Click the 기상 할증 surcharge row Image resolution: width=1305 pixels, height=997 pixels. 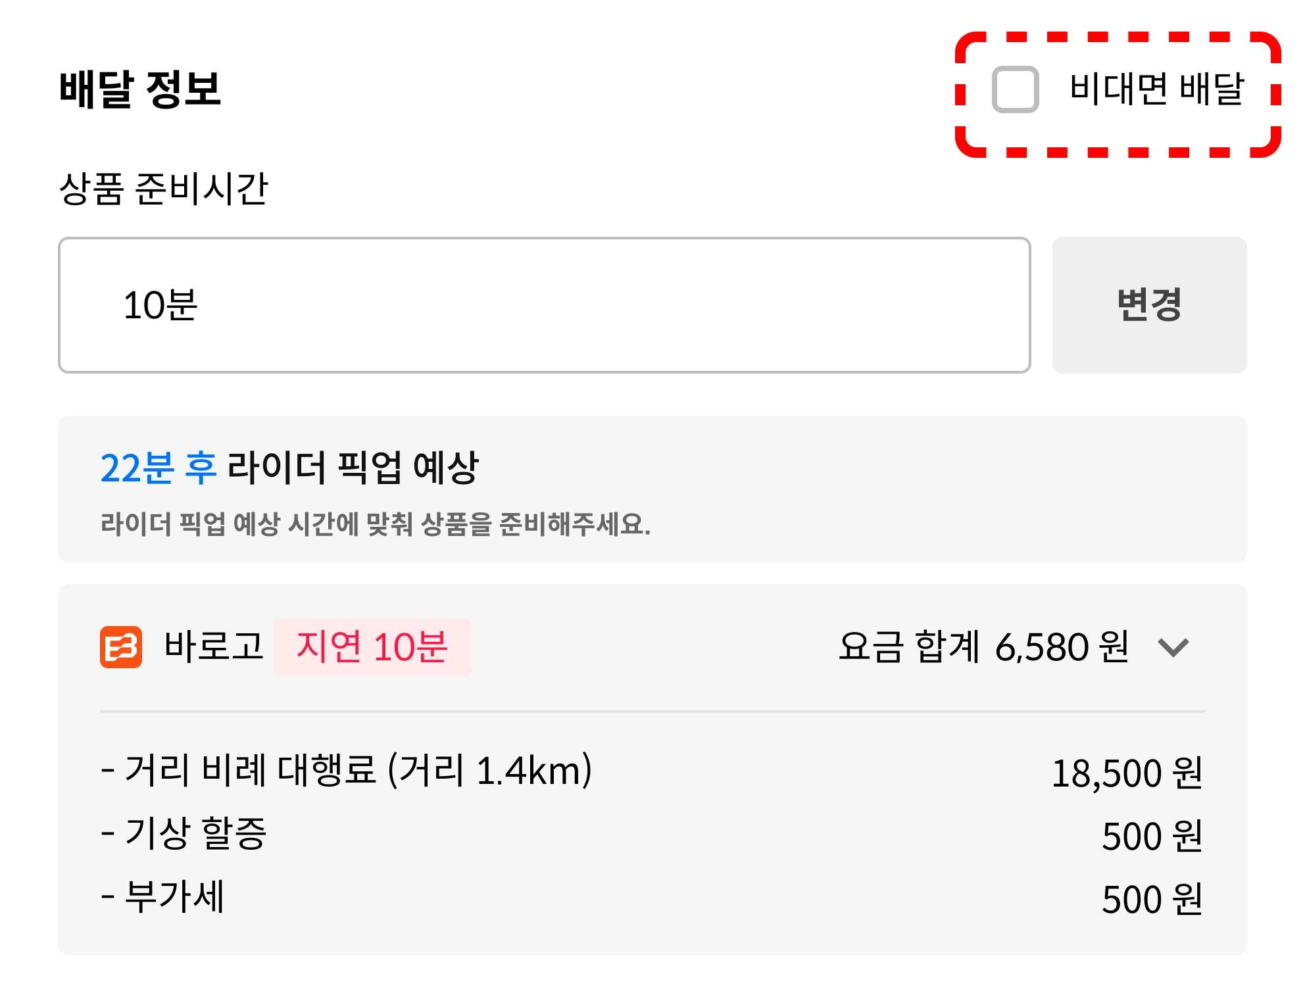pos(184,833)
